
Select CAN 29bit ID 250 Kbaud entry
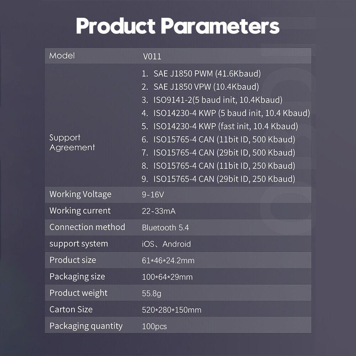coord(219,179)
